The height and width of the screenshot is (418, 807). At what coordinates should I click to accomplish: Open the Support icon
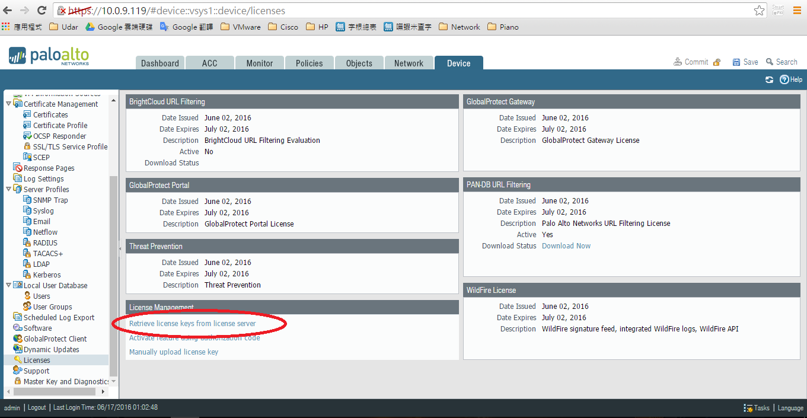pos(18,371)
